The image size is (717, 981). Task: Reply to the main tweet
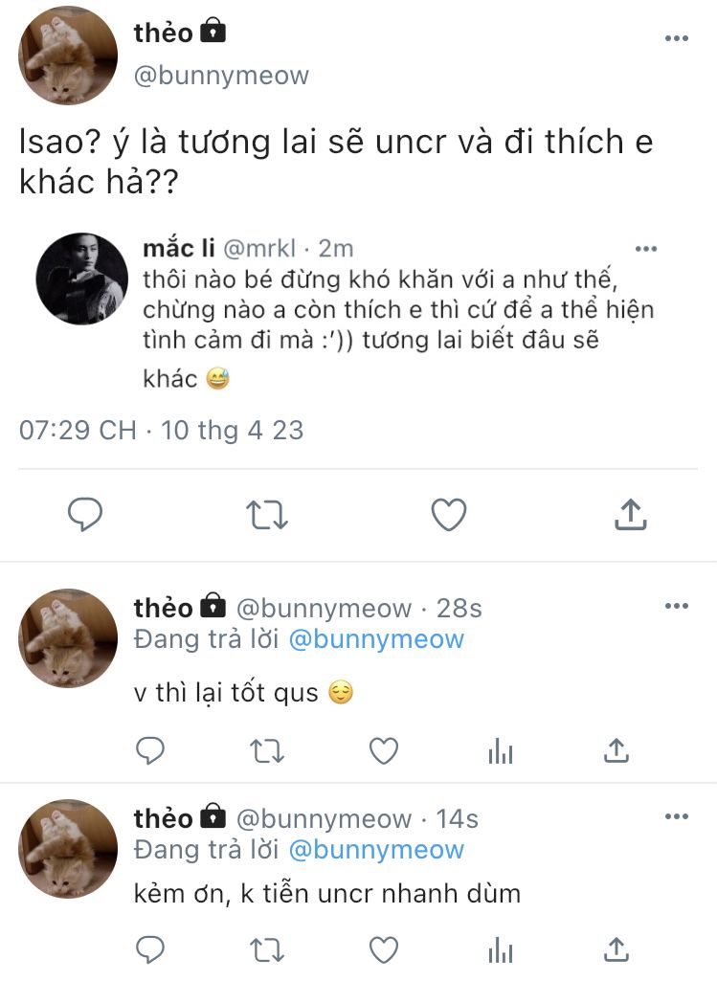(84, 515)
